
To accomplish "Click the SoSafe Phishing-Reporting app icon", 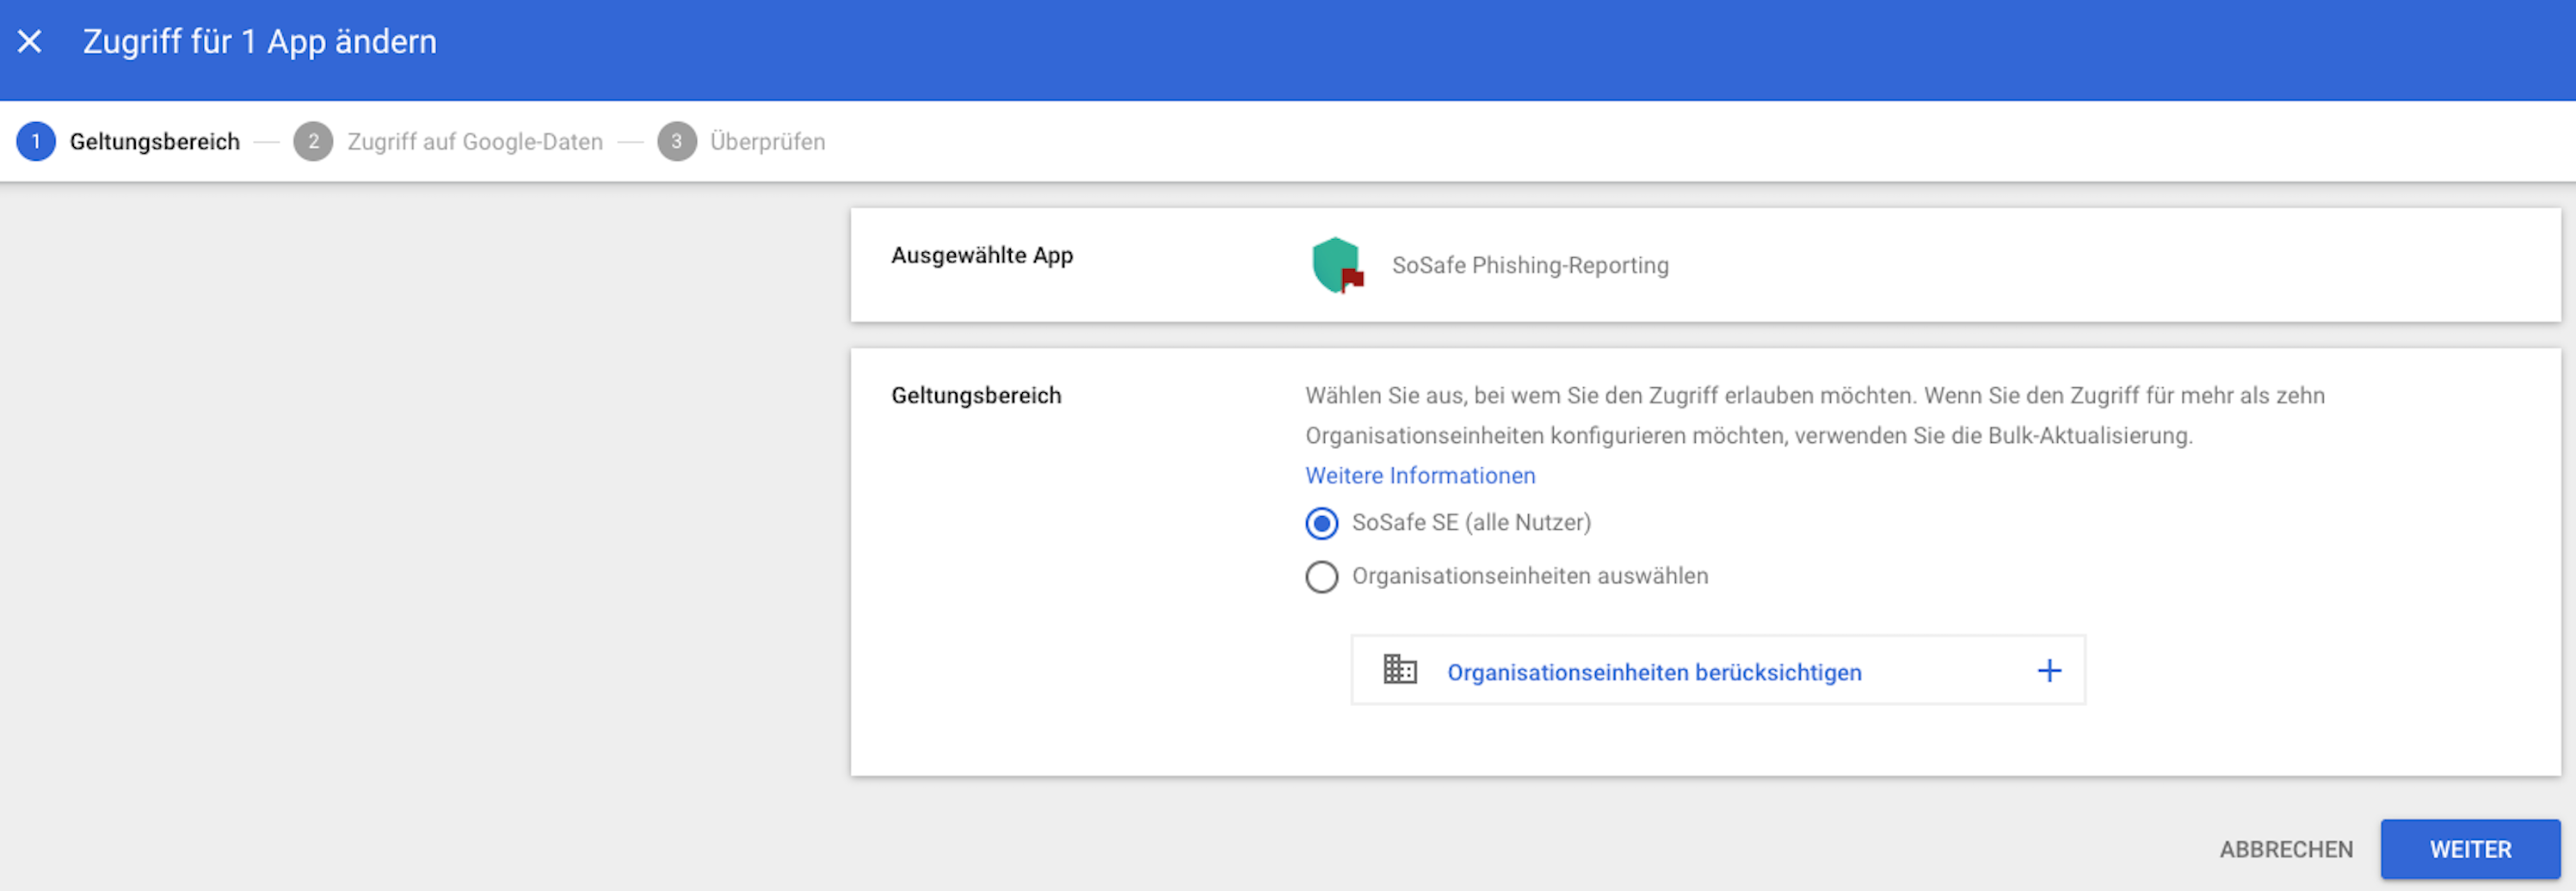I will 1338,265.
